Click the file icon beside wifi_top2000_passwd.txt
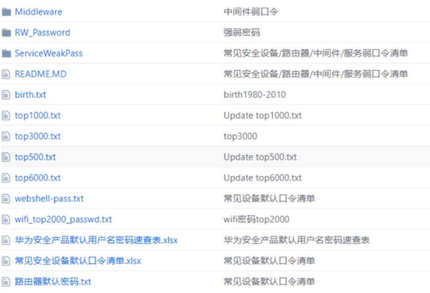 [6, 219]
